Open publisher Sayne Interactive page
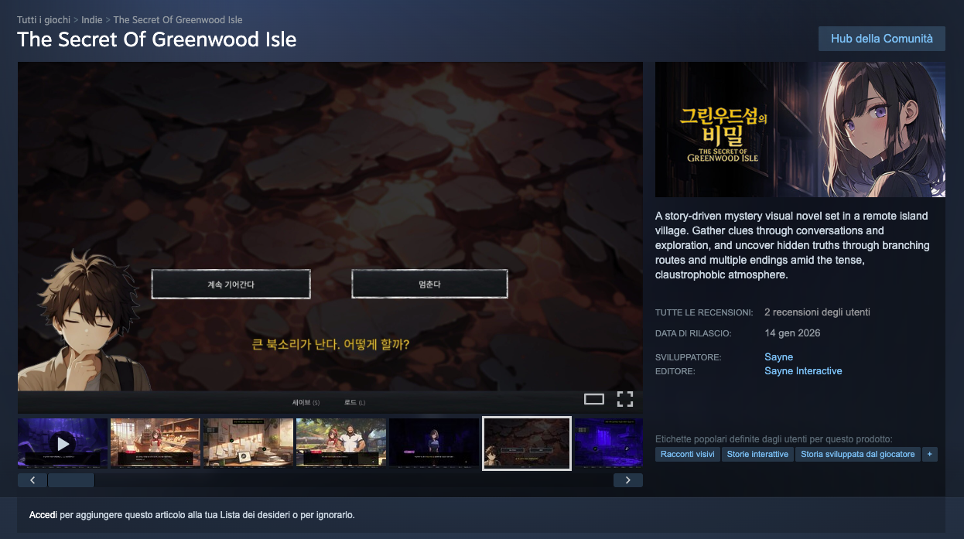Image resolution: width=964 pixels, height=539 pixels. (x=802, y=371)
